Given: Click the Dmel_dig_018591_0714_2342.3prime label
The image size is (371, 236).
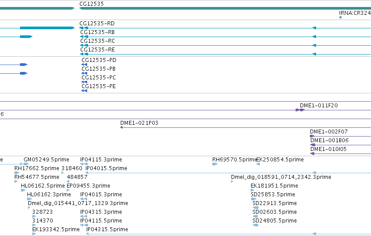Looking at the screenshot, I should 281,177.
